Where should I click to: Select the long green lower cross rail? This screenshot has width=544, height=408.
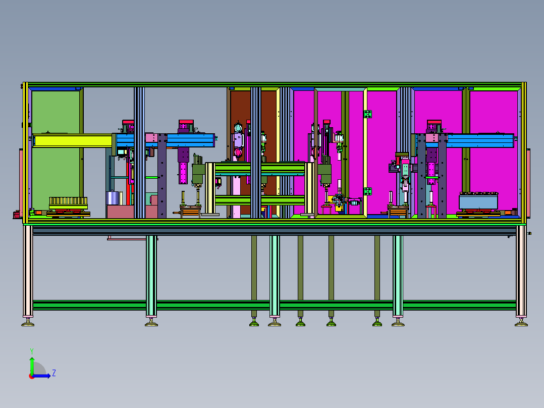click(274, 305)
